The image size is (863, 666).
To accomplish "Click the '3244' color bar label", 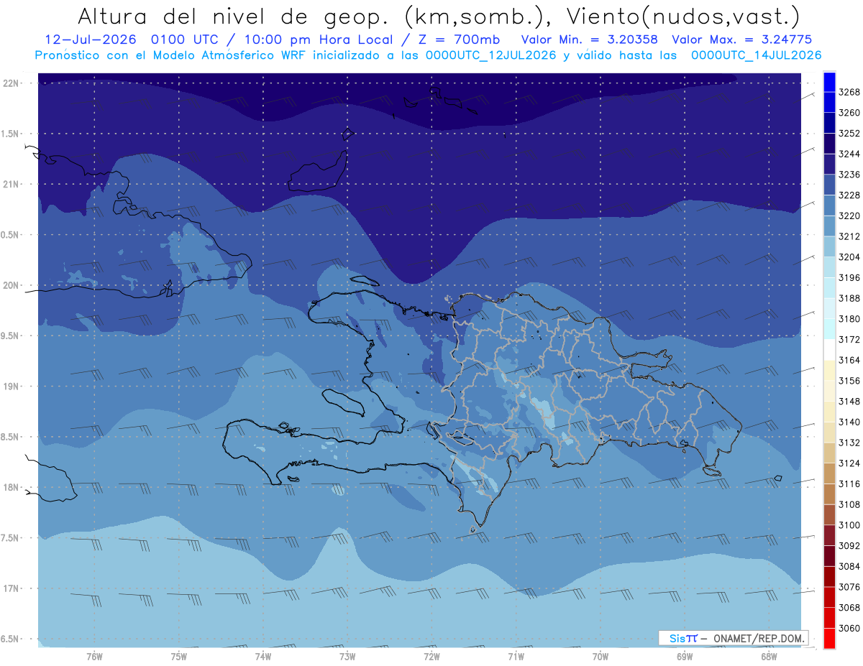I will click(x=849, y=154).
